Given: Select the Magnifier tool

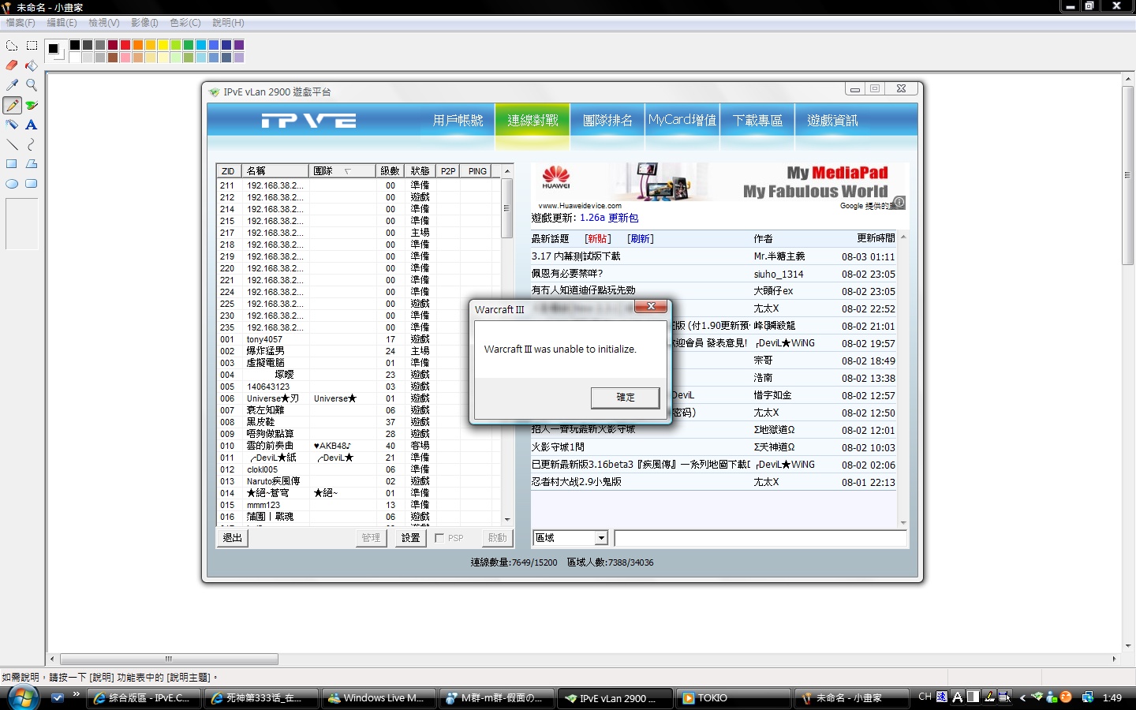Looking at the screenshot, I should (x=32, y=85).
